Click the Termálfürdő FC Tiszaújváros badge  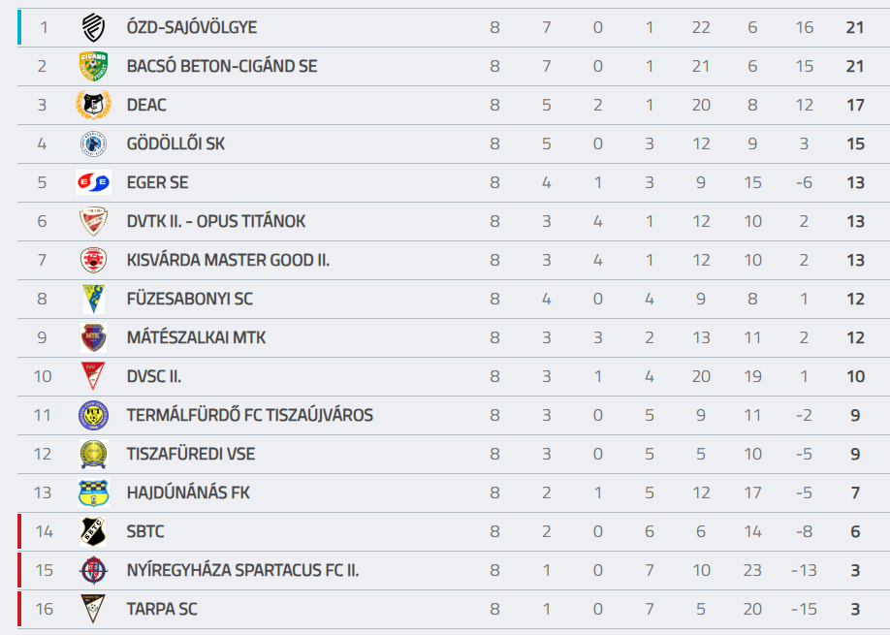point(93,415)
